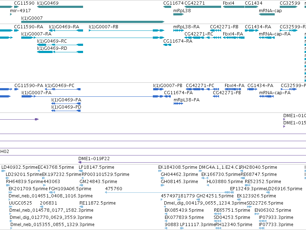Click transcript l(1)G0007-RA label
The image size is (306, 230).
click(x=36, y=34)
